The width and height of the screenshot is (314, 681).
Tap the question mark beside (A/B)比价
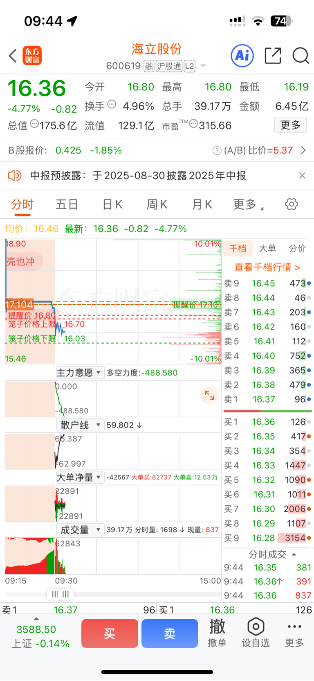click(x=217, y=151)
